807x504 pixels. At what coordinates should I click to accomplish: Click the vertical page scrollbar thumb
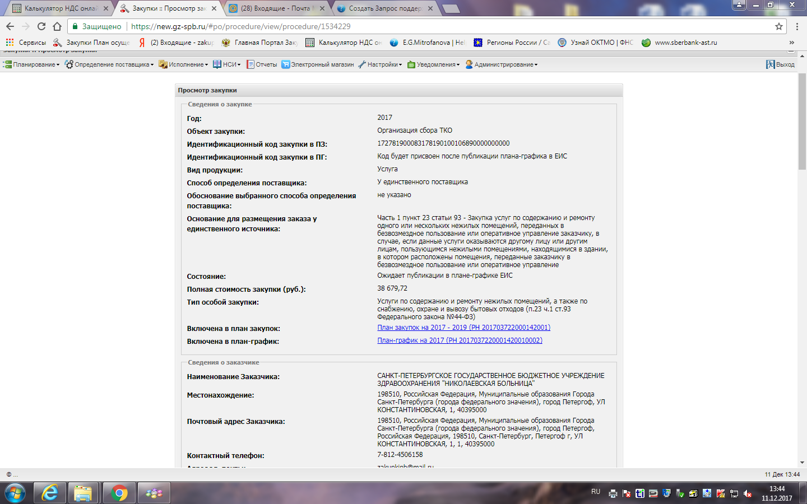click(x=802, y=120)
